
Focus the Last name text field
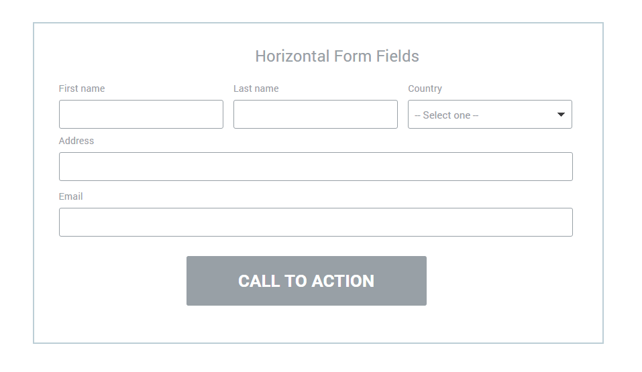[315, 114]
